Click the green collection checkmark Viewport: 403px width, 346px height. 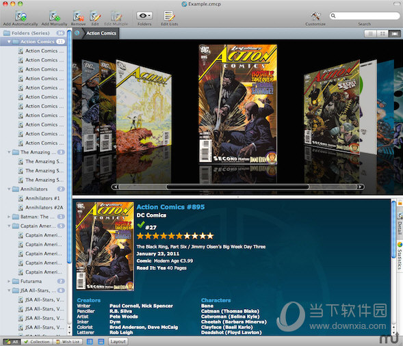pos(140,224)
